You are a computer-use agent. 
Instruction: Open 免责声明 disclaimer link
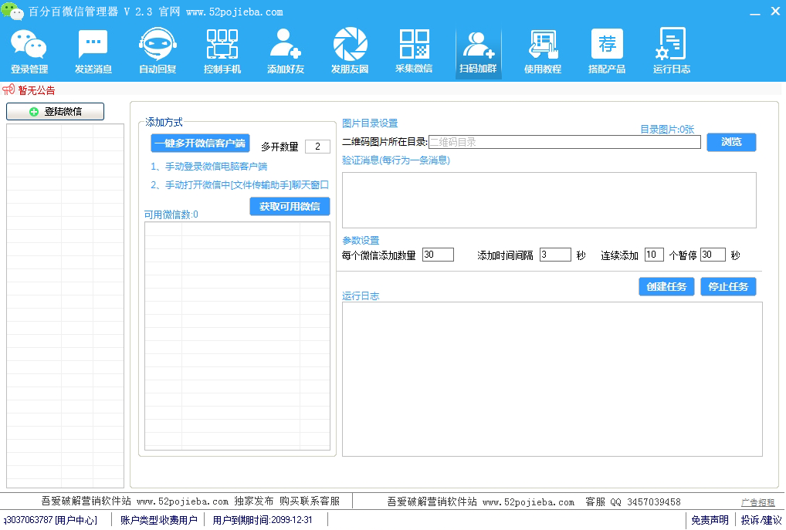tap(710, 520)
